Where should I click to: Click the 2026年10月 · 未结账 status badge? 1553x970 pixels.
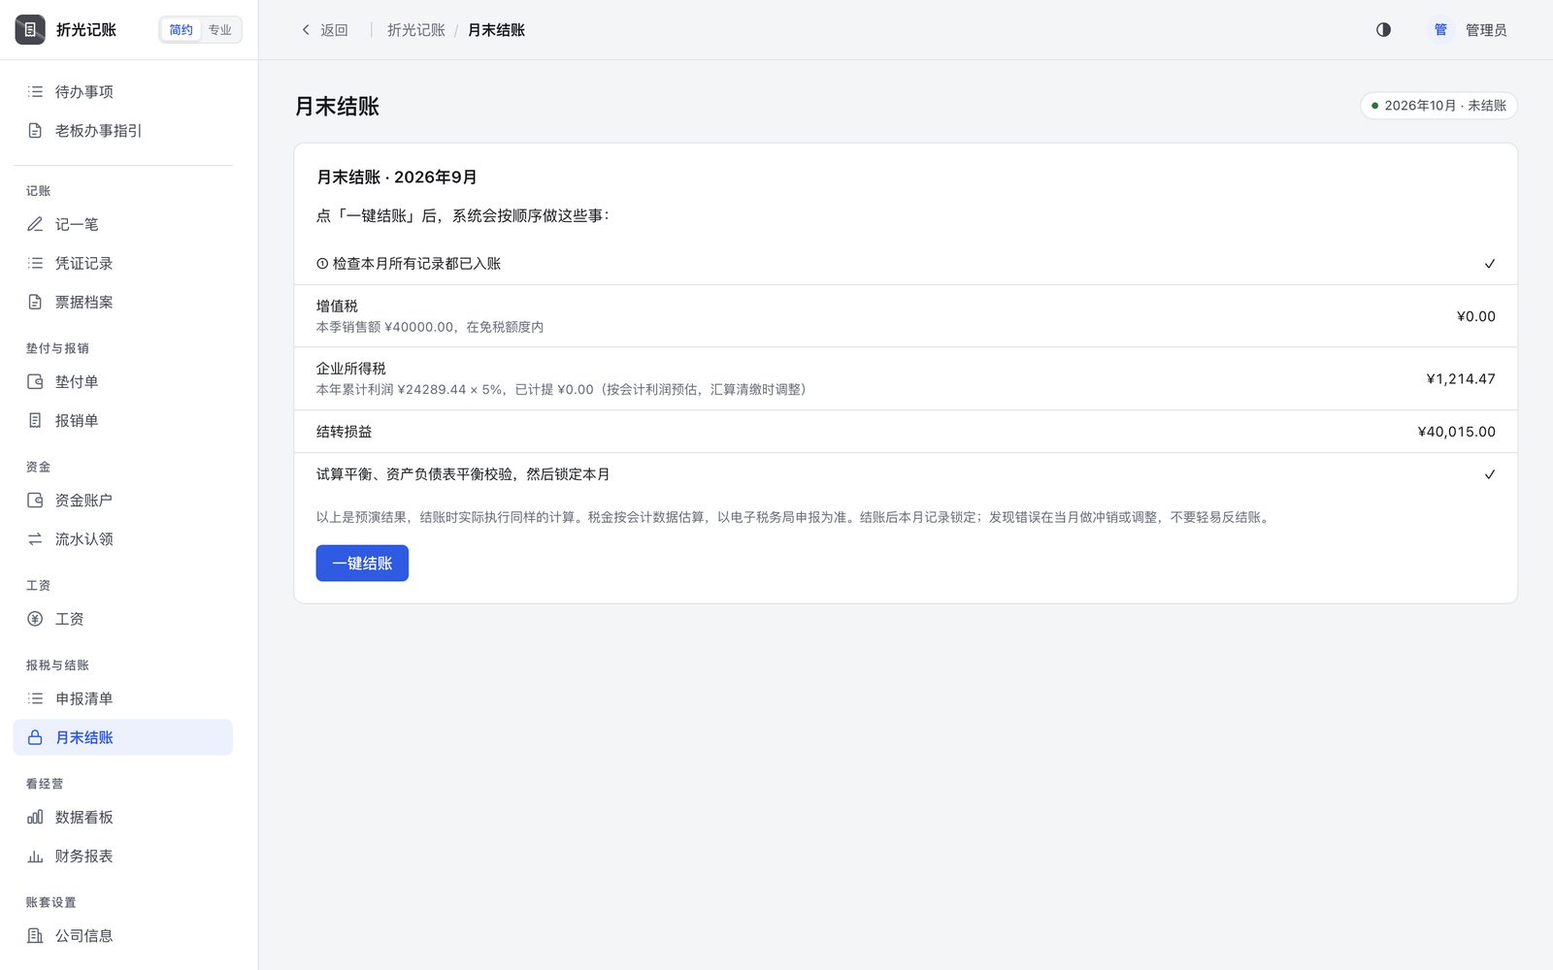coord(1438,106)
